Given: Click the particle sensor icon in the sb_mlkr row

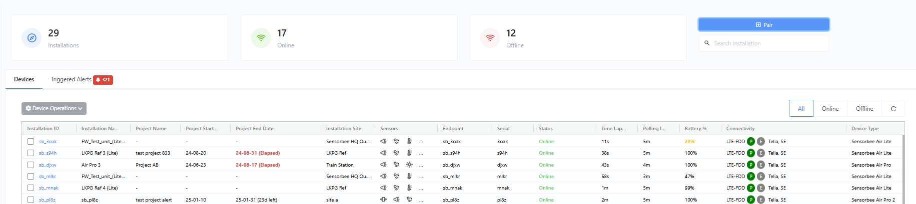Looking at the screenshot, I should [396, 176].
